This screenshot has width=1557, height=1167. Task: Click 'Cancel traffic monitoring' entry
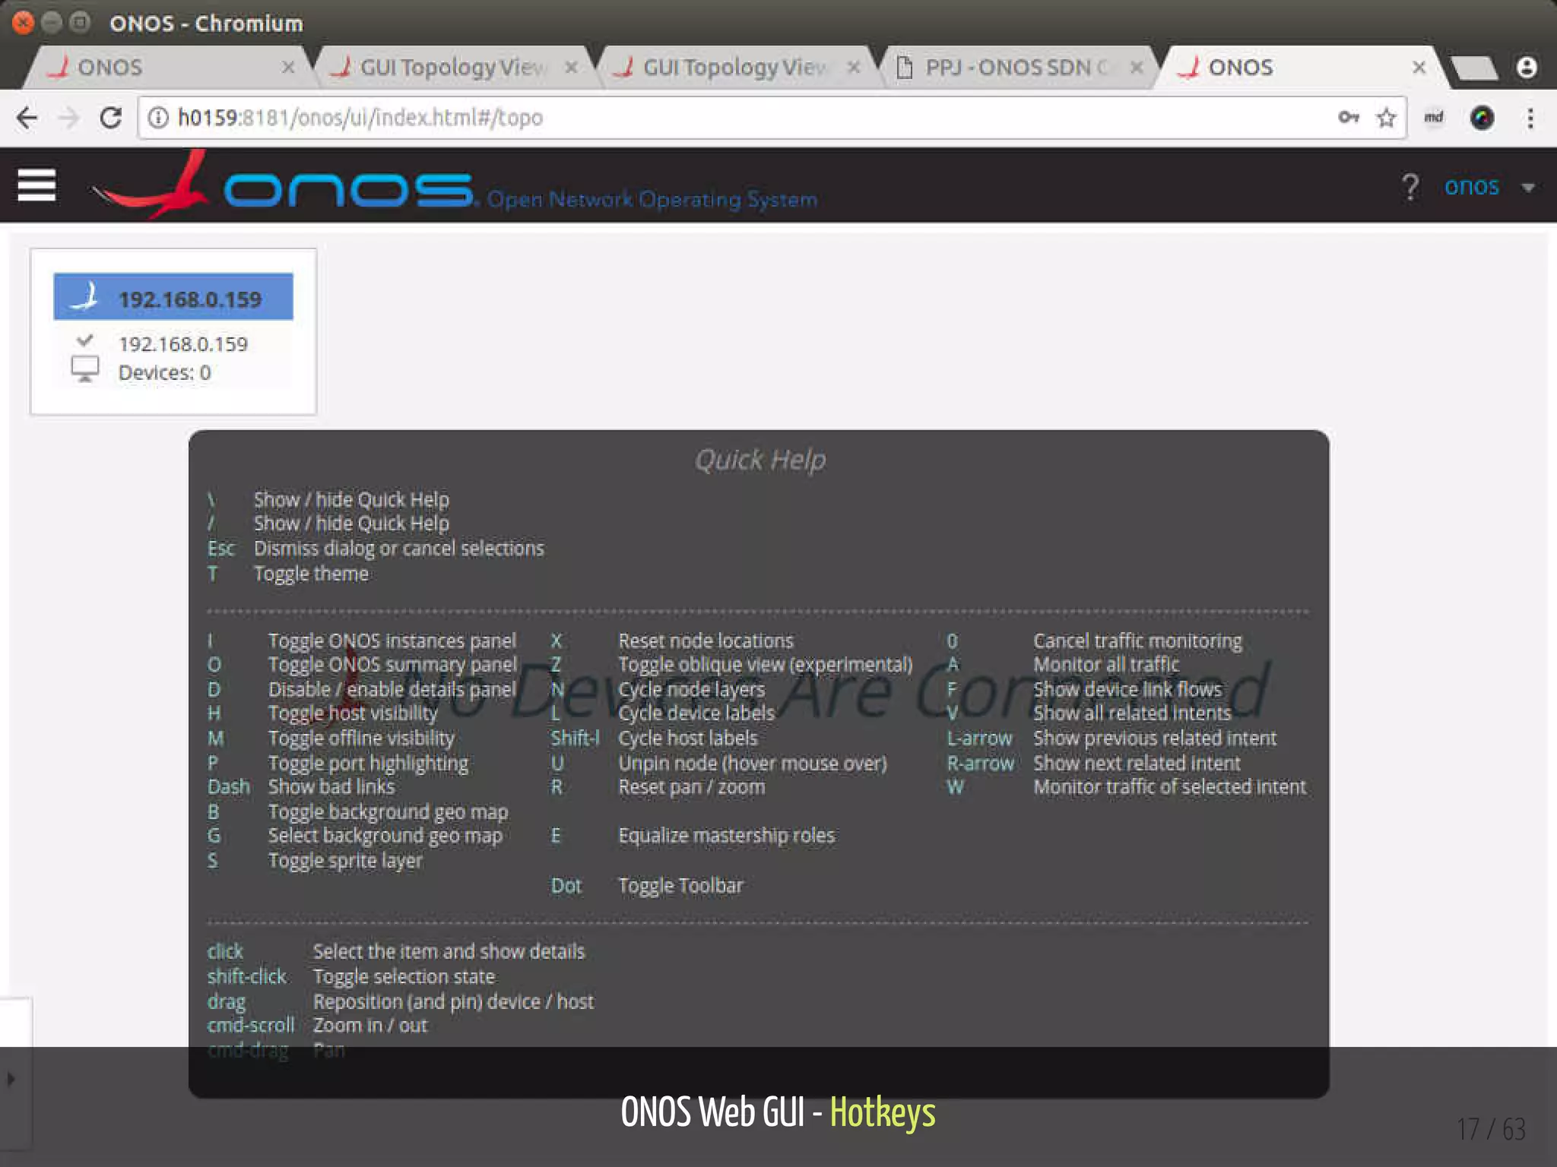[x=1137, y=640]
